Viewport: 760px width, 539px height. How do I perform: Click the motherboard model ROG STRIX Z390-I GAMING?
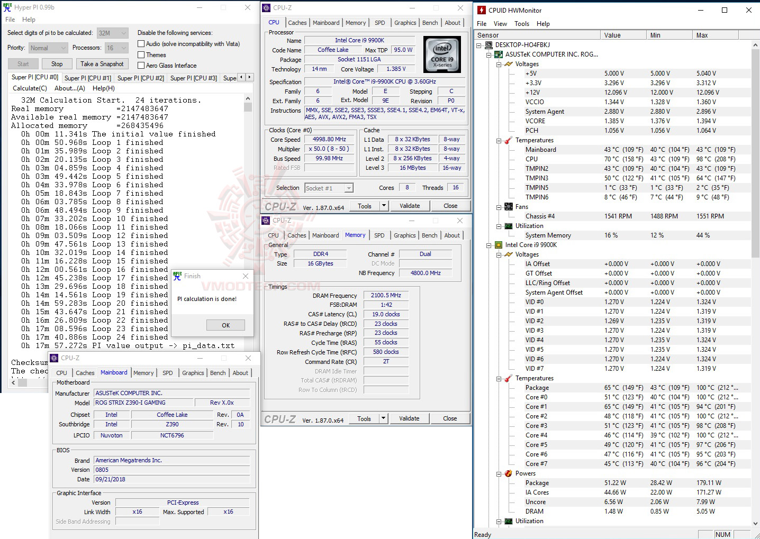pyautogui.click(x=144, y=403)
